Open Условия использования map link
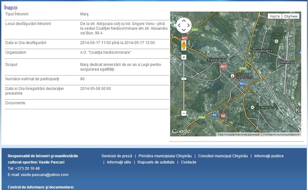 (281, 134)
